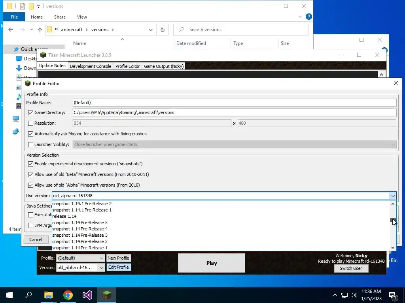The width and height of the screenshot is (405, 303).
Task: Click Edit Profile button
Action: (119, 267)
